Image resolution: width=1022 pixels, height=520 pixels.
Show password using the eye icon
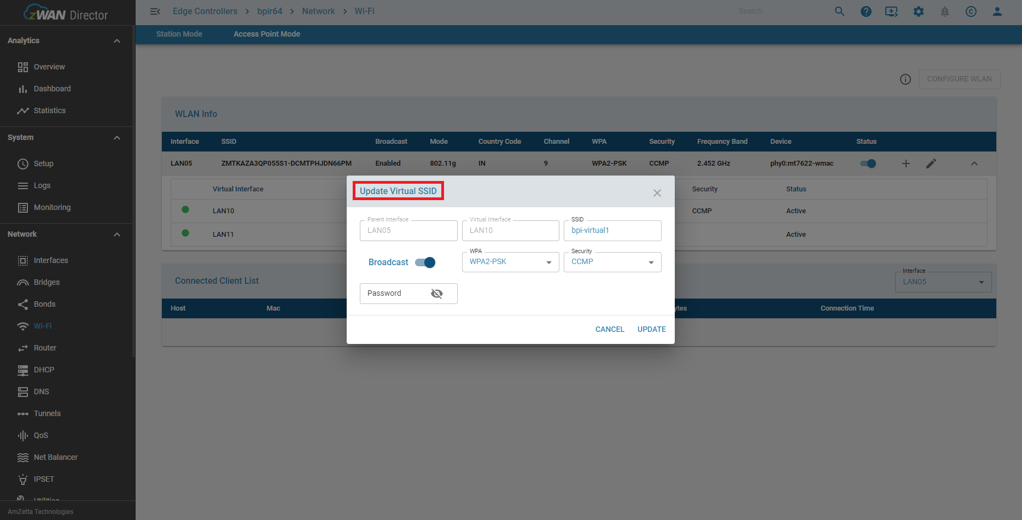click(436, 294)
